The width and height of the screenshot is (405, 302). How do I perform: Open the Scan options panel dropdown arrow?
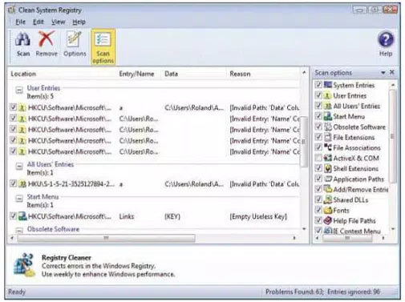point(383,73)
